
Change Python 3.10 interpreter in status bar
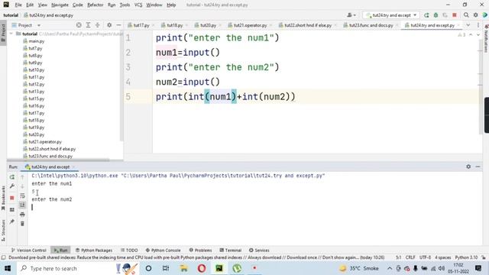click(x=466, y=257)
